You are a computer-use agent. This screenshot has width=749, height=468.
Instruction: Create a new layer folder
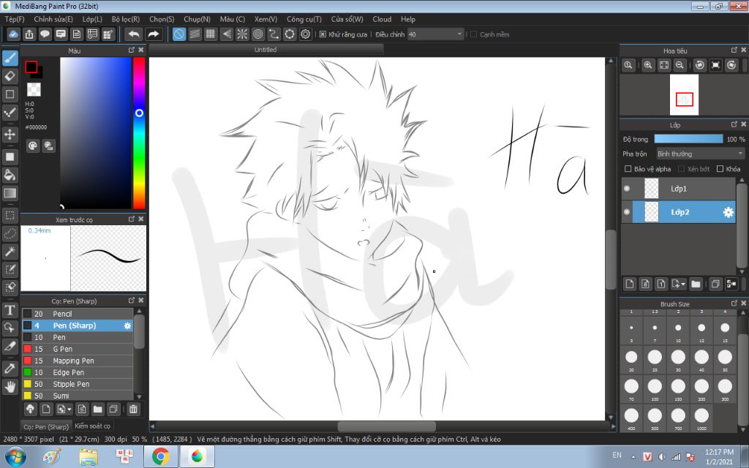click(696, 284)
